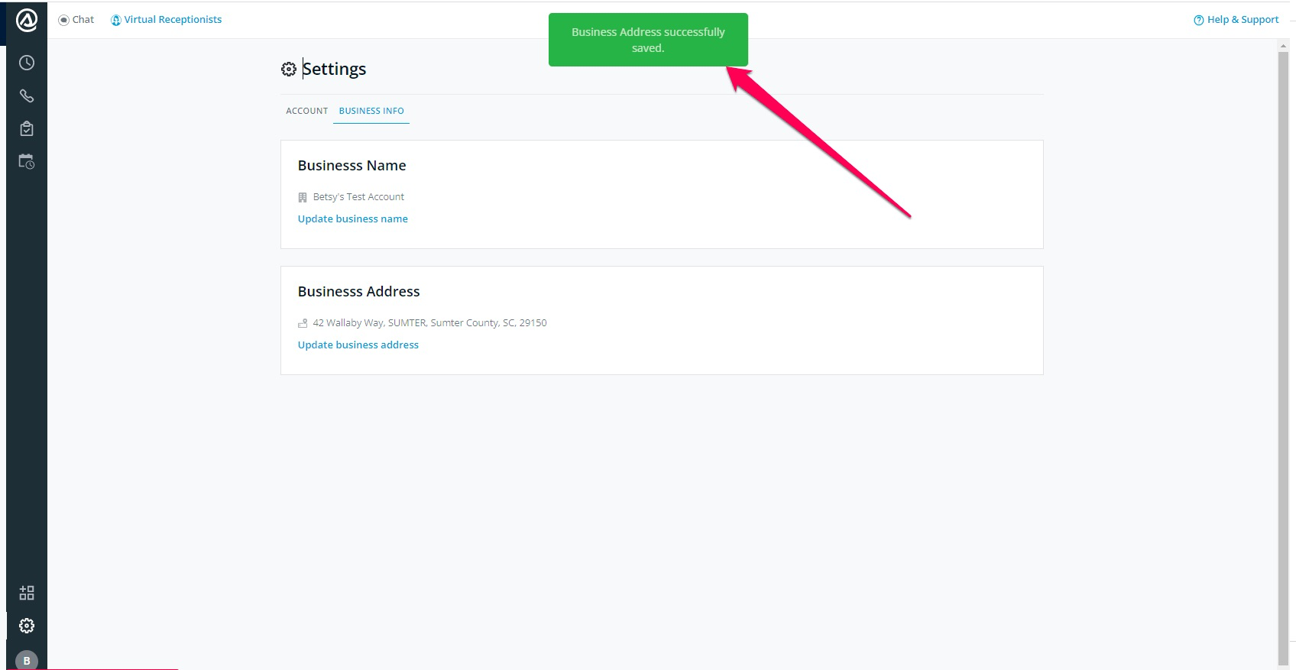The image size is (1296, 670).
Task: Click Update business address link
Action: click(x=358, y=345)
